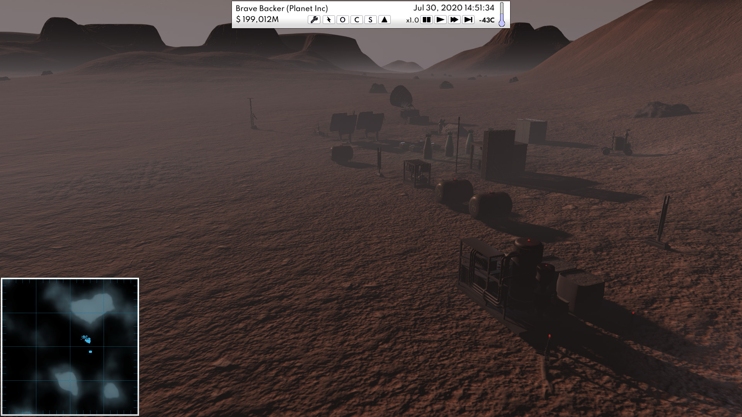Pause the simulation
This screenshot has width=742, height=417.
pos(426,20)
